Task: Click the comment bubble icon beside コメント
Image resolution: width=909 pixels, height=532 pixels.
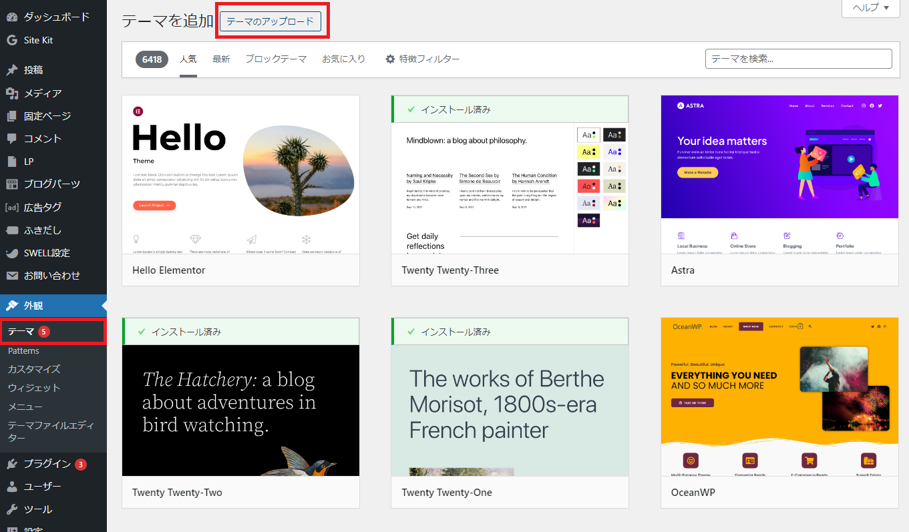Action: (11, 139)
